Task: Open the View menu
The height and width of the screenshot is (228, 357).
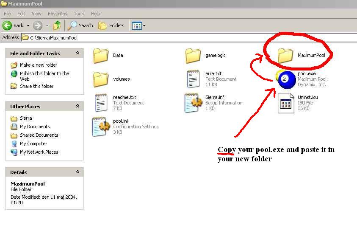Action: 36,14
